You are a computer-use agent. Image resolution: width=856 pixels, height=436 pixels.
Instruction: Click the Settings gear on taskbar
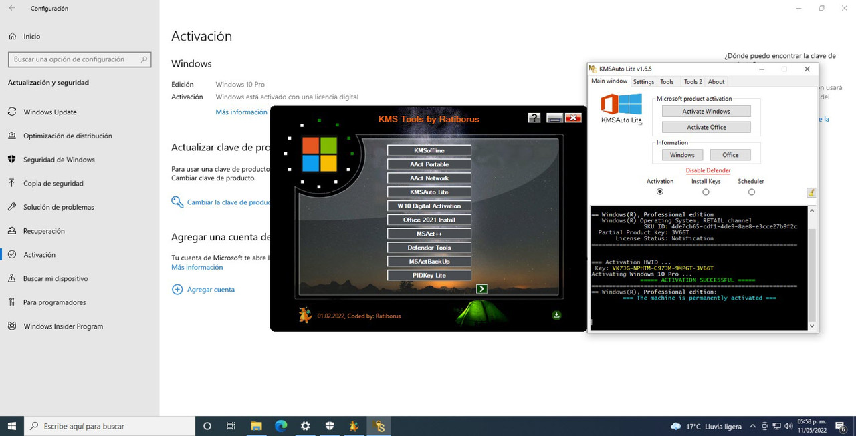tap(306, 426)
